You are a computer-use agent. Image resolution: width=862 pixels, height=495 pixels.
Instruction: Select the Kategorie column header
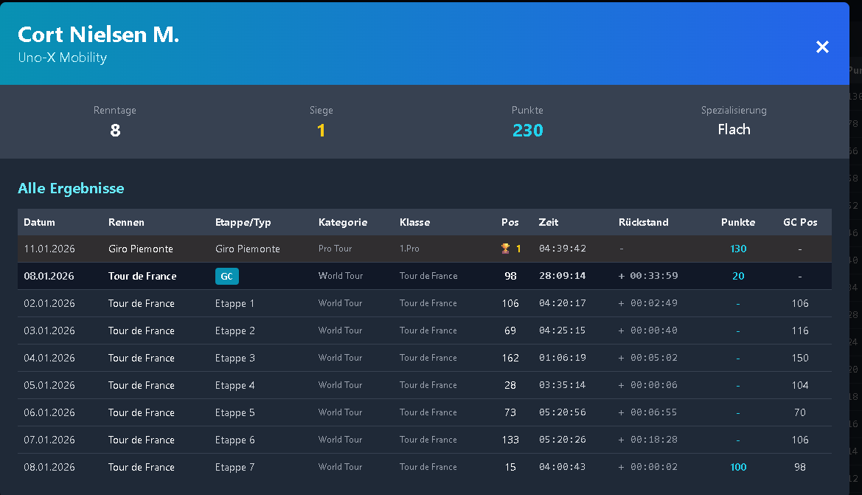point(342,222)
